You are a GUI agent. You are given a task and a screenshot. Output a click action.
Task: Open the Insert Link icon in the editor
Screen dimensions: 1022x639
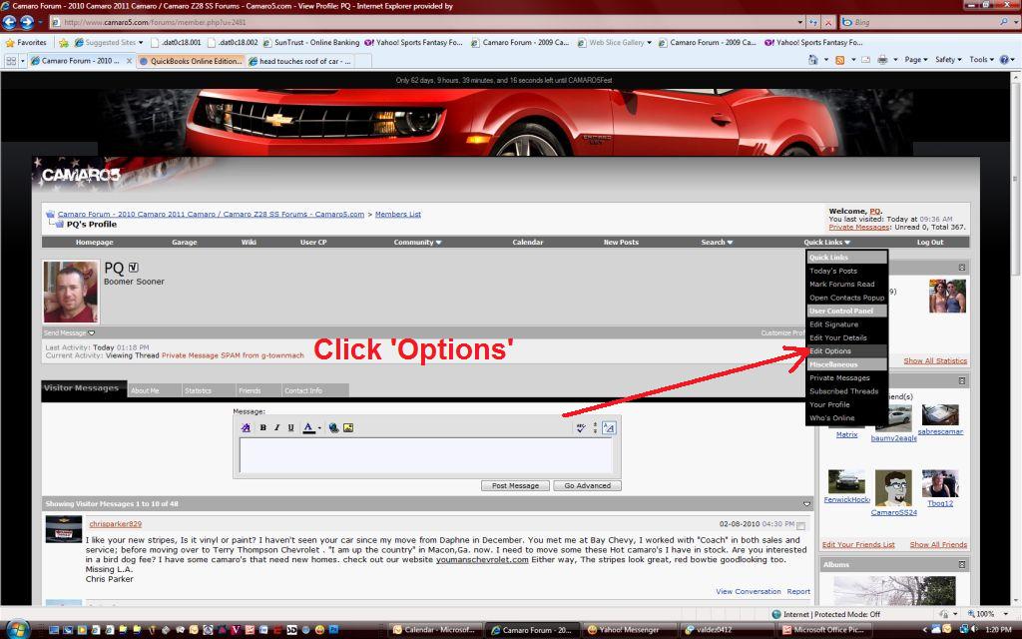pyautogui.click(x=334, y=428)
